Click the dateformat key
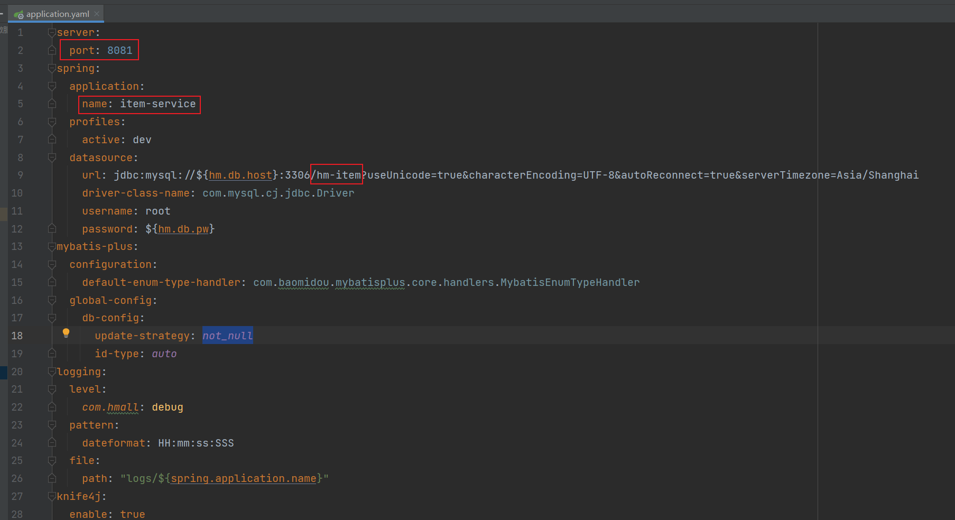 114,443
